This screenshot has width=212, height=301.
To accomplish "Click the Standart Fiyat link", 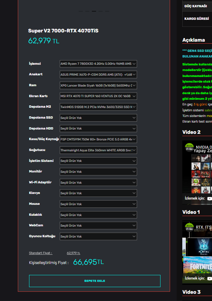I will point(41,253).
